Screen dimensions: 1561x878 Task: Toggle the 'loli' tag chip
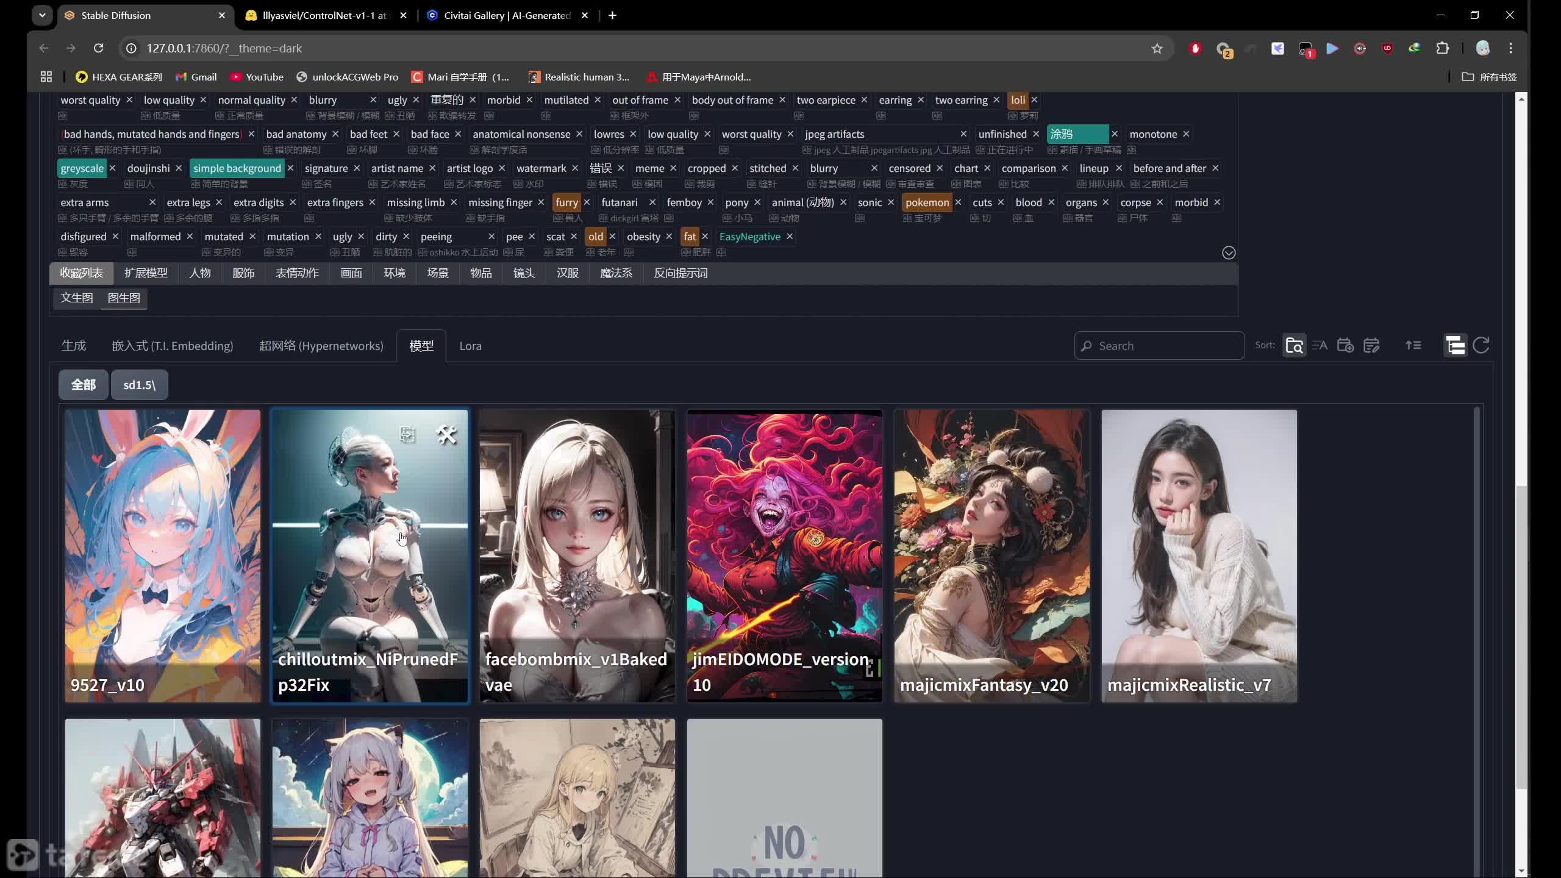point(1018,100)
